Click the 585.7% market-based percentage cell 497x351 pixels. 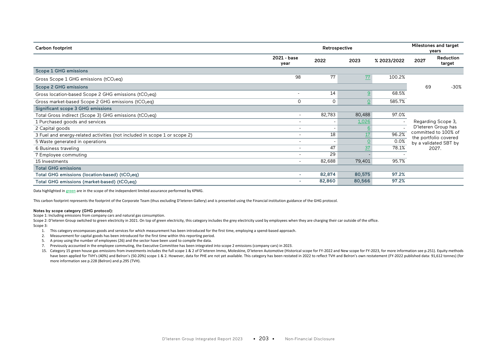397,101
